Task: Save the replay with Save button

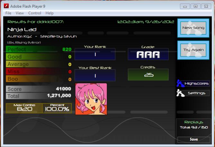Action: [x=193, y=140]
